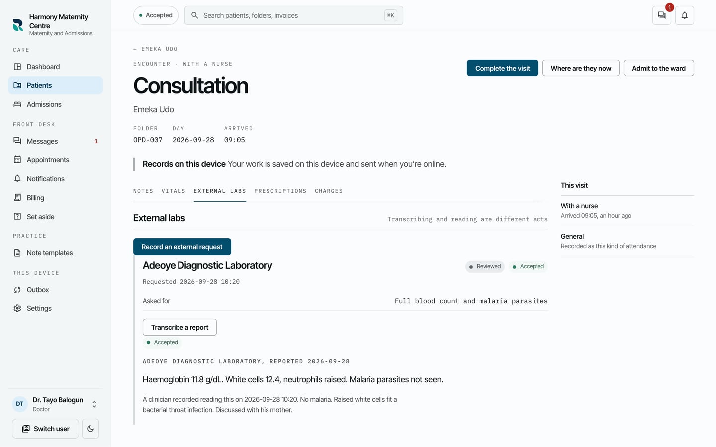Image resolution: width=716 pixels, height=447 pixels.
Task: Click the Switch user button
Action: (x=45, y=429)
